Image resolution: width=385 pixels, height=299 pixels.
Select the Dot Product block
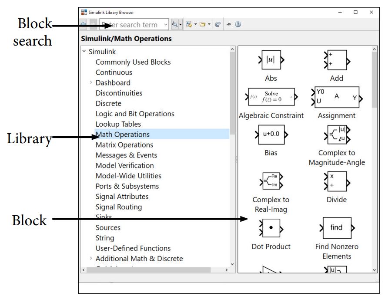click(x=271, y=228)
